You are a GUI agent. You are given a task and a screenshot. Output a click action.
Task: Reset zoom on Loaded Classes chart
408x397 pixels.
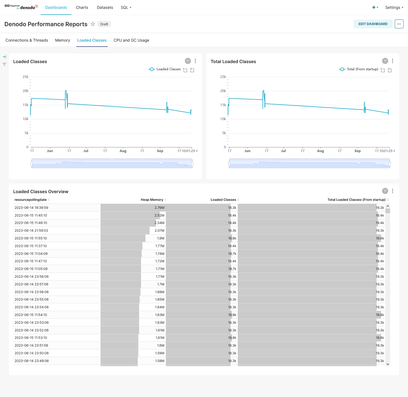click(192, 70)
